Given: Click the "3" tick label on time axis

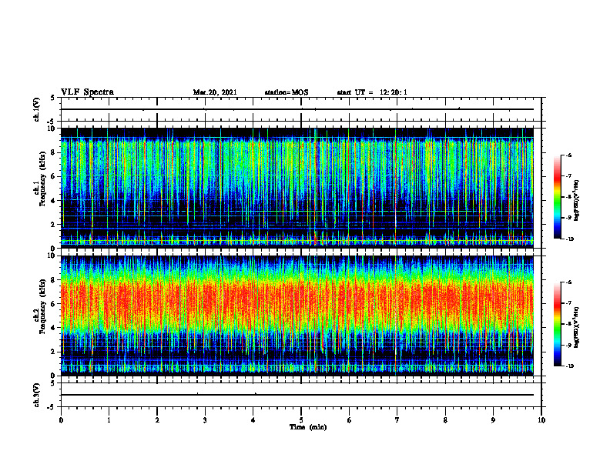Looking at the screenshot, I should pos(205,420).
